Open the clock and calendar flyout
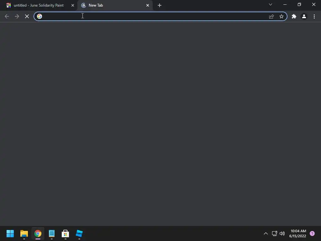 point(298,233)
